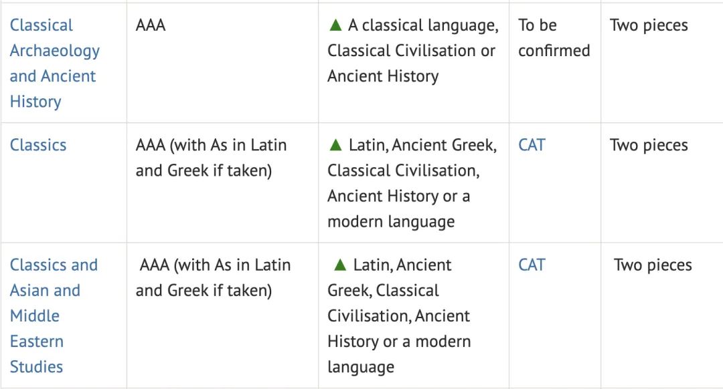Open Classical Archaeology and Ancient History link
The width and height of the screenshot is (723, 389).
click(54, 63)
